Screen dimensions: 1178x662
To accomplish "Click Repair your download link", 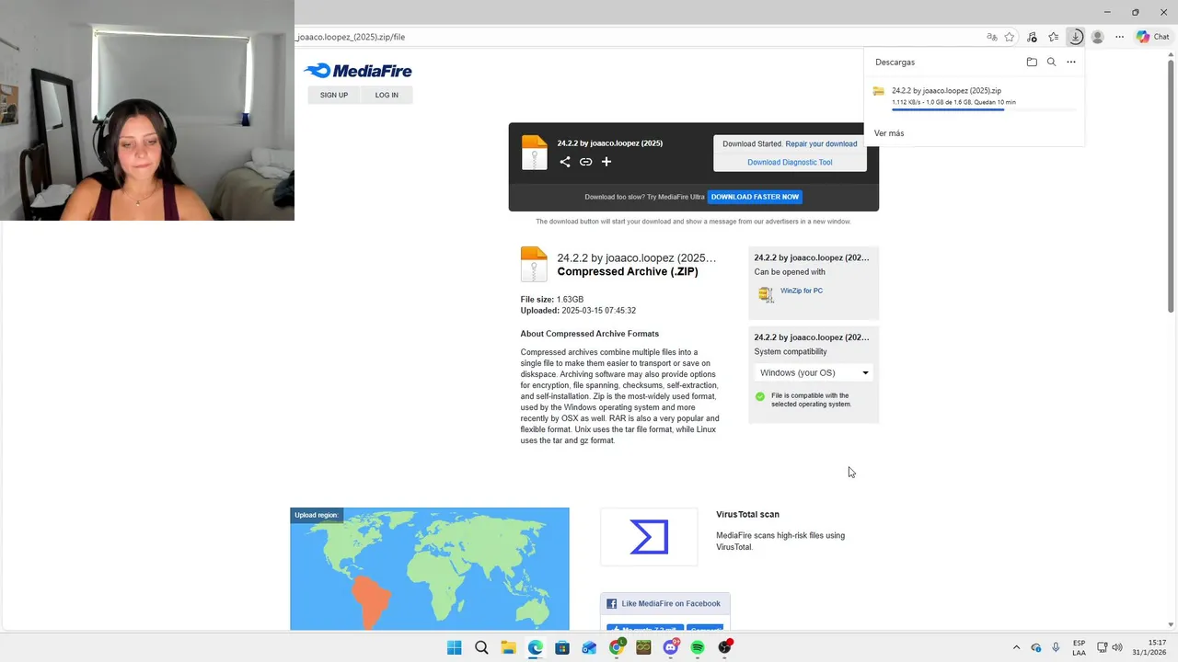I will coord(821,143).
